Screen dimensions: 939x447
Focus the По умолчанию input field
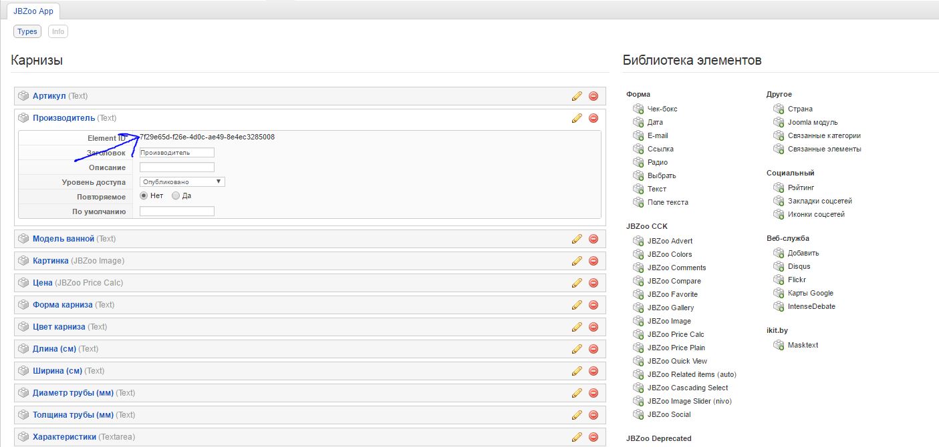coord(177,211)
